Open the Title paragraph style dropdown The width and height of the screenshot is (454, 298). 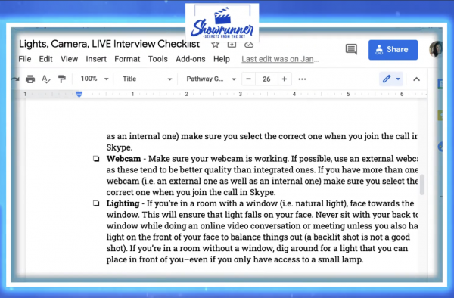[x=147, y=79]
